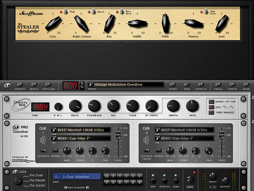Viewport: 254px width, 191px height.
Task: Toggle CAB 1 ACTIVATE switch
Action: click(43, 150)
